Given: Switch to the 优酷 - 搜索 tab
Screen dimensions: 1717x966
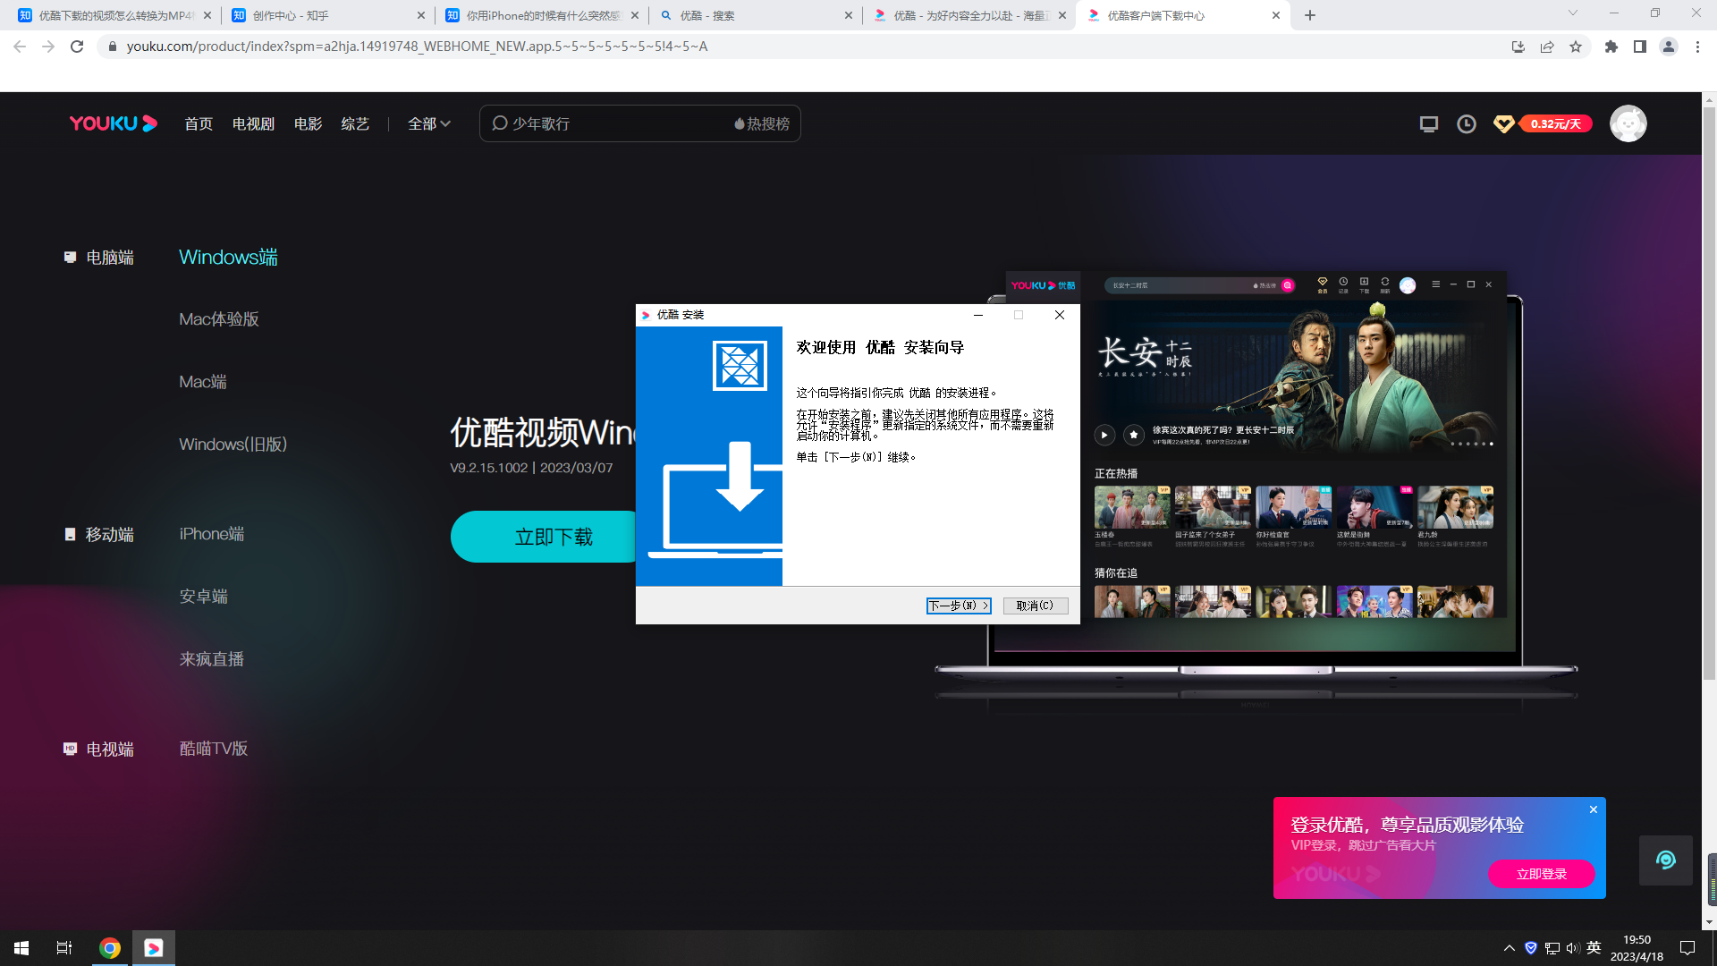Looking at the screenshot, I should (x=757, y=15).
